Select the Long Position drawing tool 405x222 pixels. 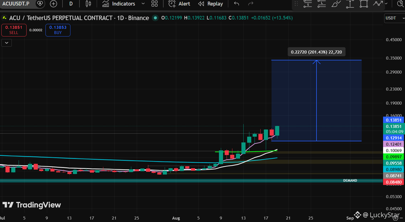322,4
